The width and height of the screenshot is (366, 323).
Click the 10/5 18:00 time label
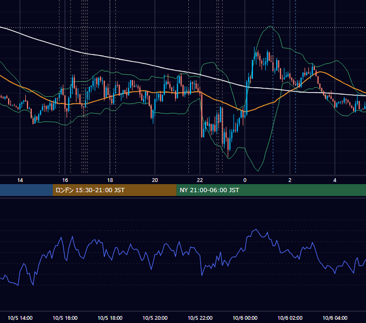point(110,318)
